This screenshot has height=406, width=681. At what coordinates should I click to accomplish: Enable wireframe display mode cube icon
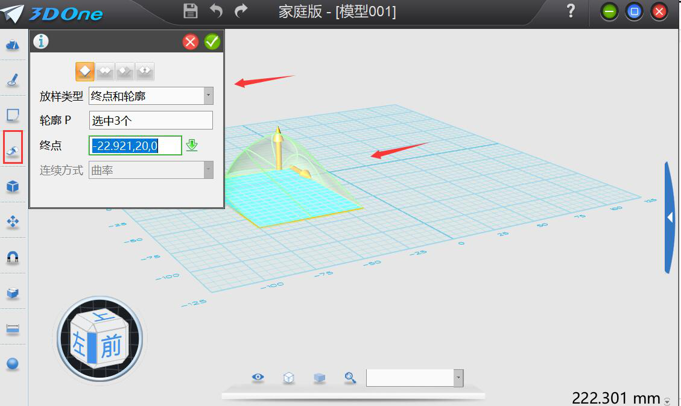[289, 378]
